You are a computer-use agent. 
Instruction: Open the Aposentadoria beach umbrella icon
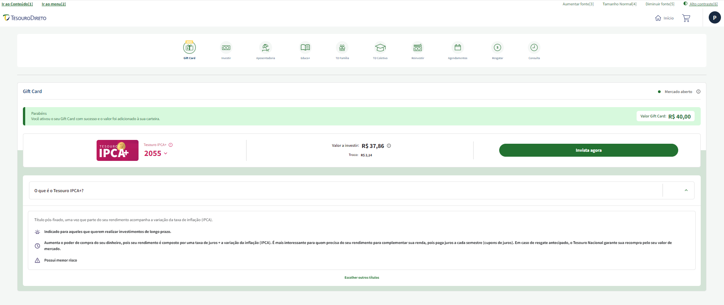266,48
